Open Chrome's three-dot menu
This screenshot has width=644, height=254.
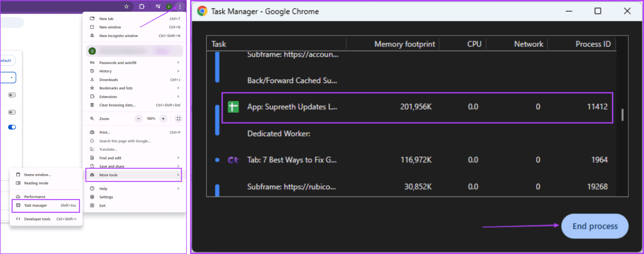pyautogui.click(x=179, y=6)
